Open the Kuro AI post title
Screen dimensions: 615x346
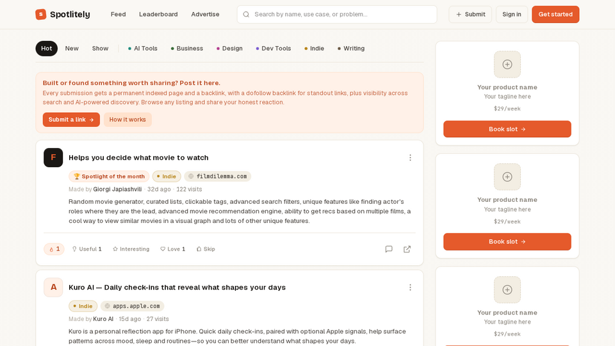[177, 288]
